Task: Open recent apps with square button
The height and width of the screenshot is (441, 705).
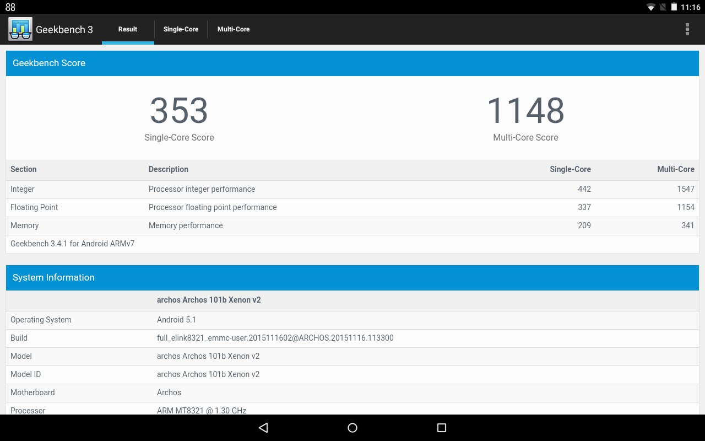Action: pos(441,428)
